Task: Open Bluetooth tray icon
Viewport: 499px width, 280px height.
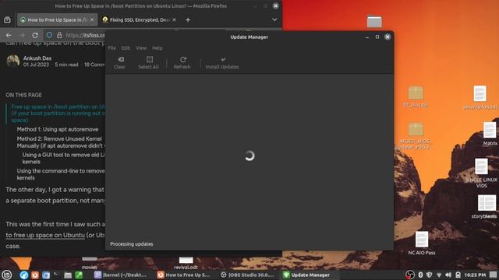Action: click(420, 275)
